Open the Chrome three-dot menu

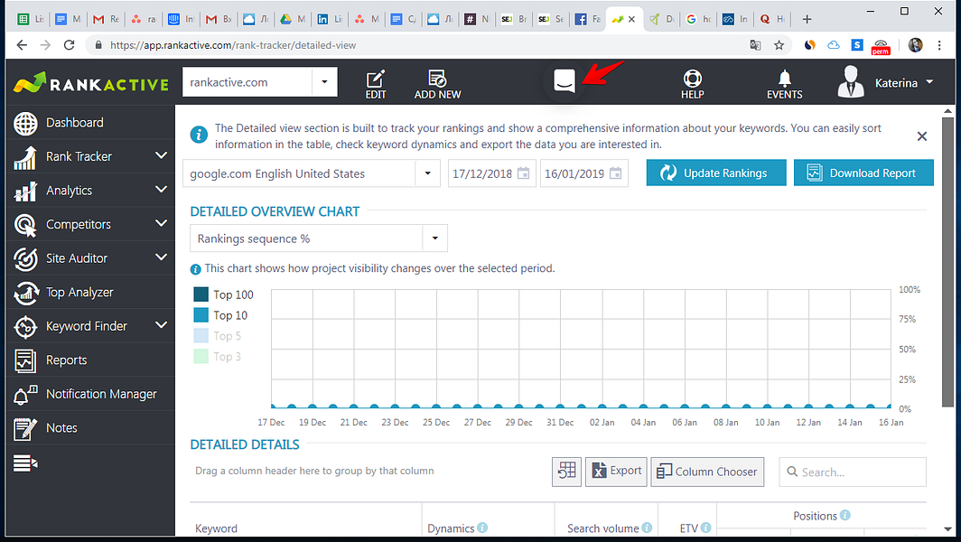[939, 45]
